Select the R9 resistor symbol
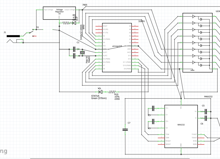Screen dimensions: 220x159 coord(66,23)
